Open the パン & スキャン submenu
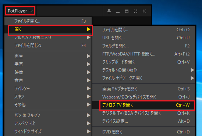This screenshot has width=202, height=136. coord(48,115)
